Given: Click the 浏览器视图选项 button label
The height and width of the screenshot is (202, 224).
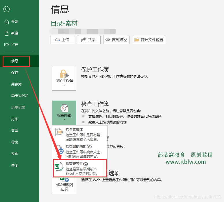Looking at the screenshot, I should (x=64, y=187).
